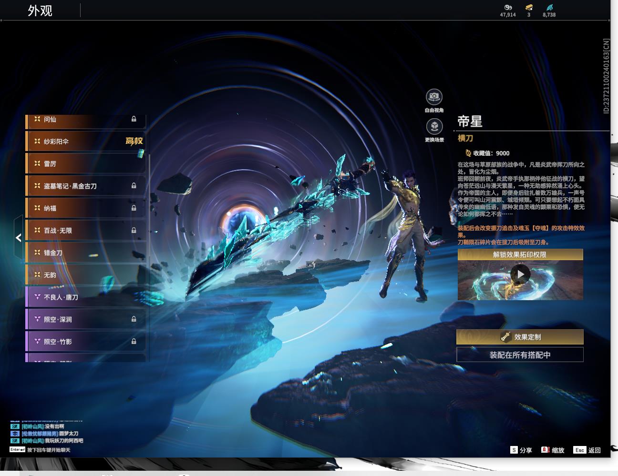
Task: Click the silver coin currency icon
Action: point(508,8)
